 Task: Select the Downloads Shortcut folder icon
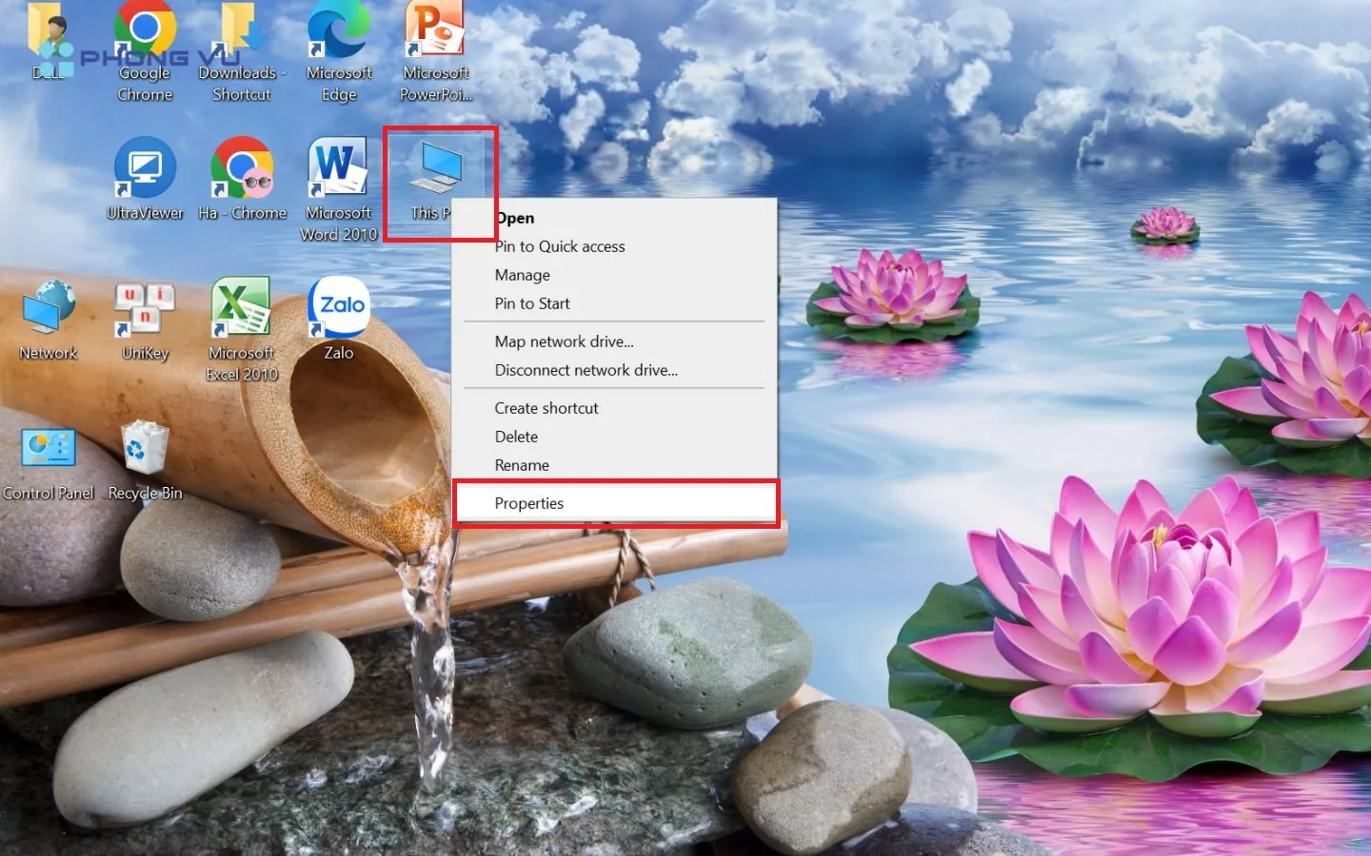(242, 38)
